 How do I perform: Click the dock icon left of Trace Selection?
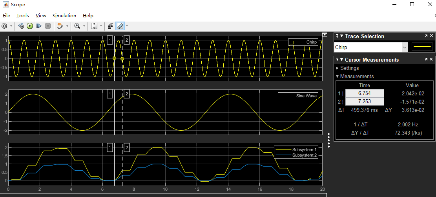tap(337, 36)
